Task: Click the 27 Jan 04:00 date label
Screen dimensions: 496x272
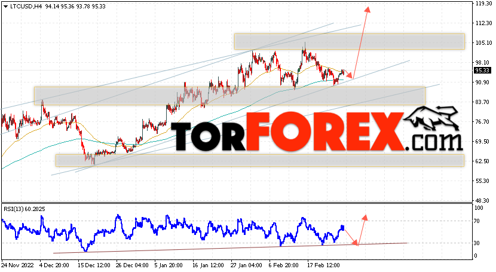Action: [247, 265]
